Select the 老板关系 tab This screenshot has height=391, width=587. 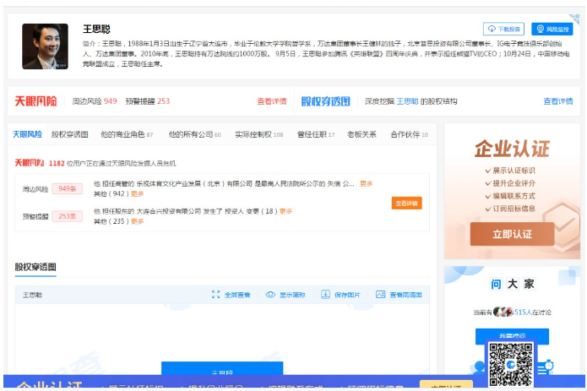361,134
